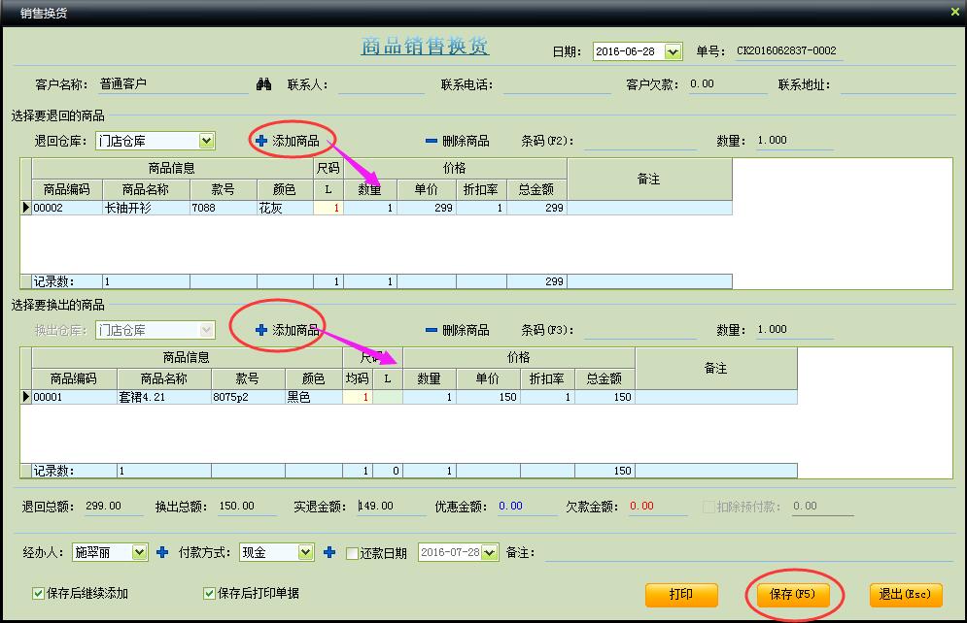Open the repayment date 2016-07-28 dropdown
This screenshot has height=623, width=967.
click(x=490, y=552)
